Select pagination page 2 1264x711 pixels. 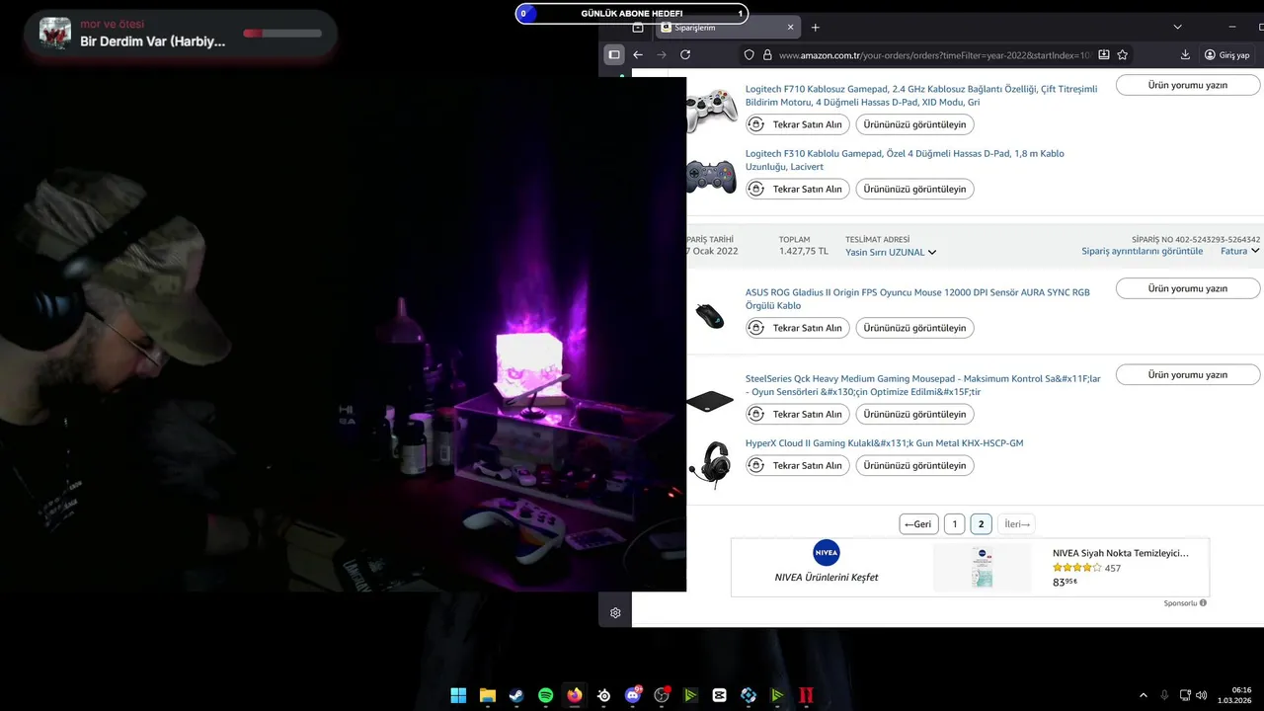click(x=981, y=524)
